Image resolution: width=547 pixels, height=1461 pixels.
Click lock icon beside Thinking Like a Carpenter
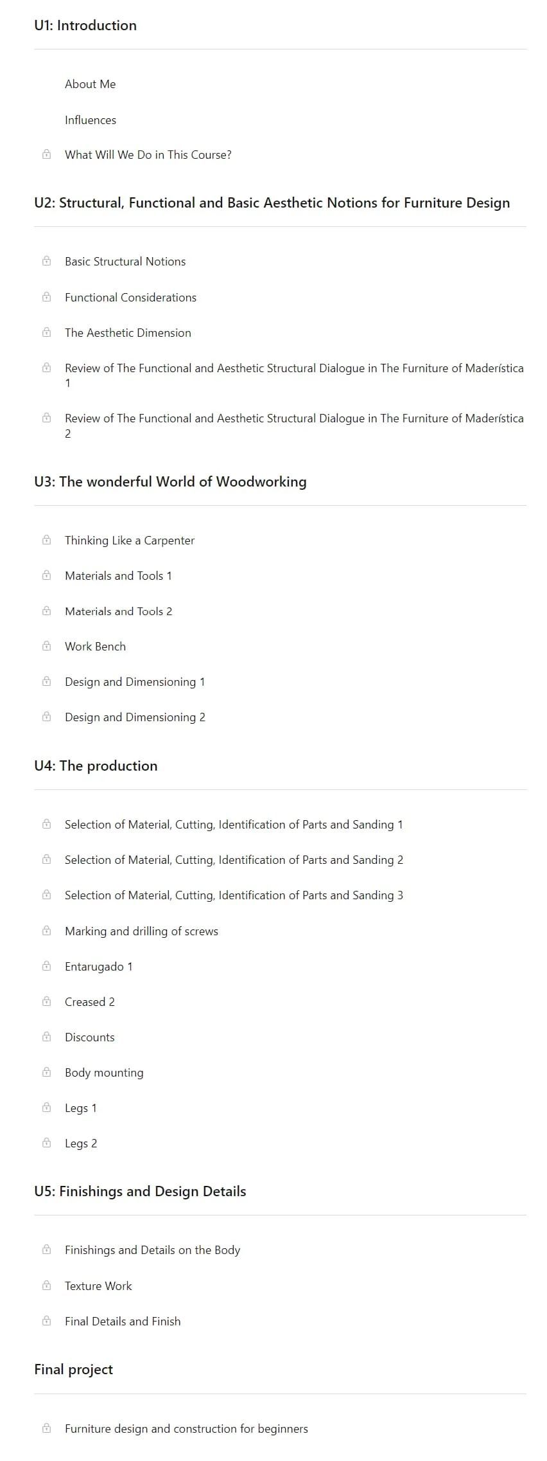[x=46, y=540]
